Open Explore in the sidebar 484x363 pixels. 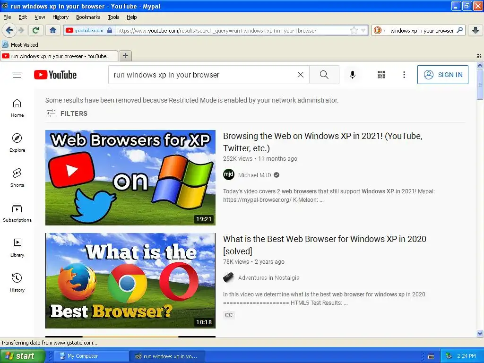point(17,143)
